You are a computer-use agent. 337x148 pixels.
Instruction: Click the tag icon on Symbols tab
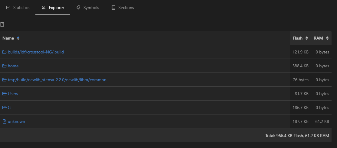(x=78, y=8)
